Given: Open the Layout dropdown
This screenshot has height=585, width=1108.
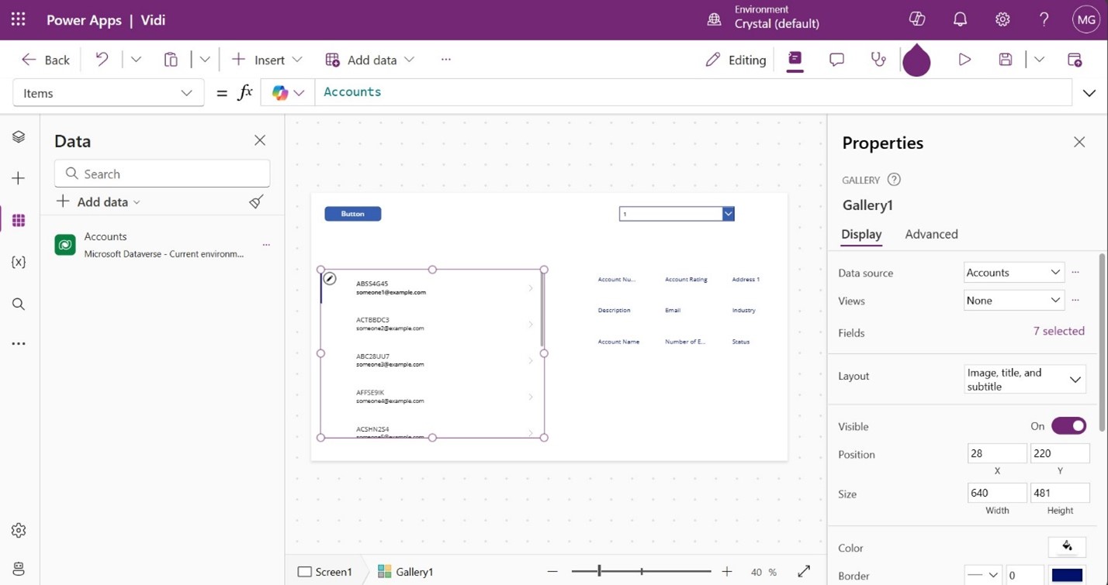Looking at the screenshot, I should pyautogui.click(x=1024, y=380).
